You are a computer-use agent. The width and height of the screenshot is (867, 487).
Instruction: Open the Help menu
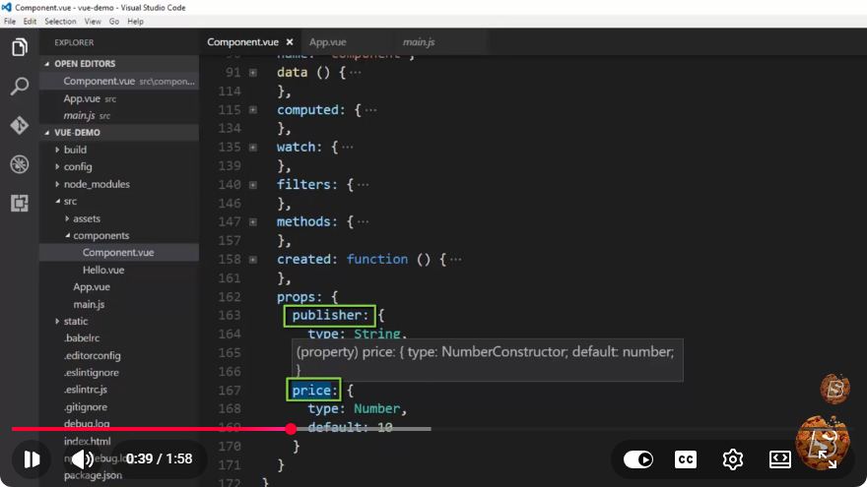click(x=136, y=22)
